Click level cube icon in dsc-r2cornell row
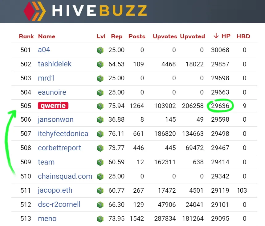The image size is (265, 226). 100,205
